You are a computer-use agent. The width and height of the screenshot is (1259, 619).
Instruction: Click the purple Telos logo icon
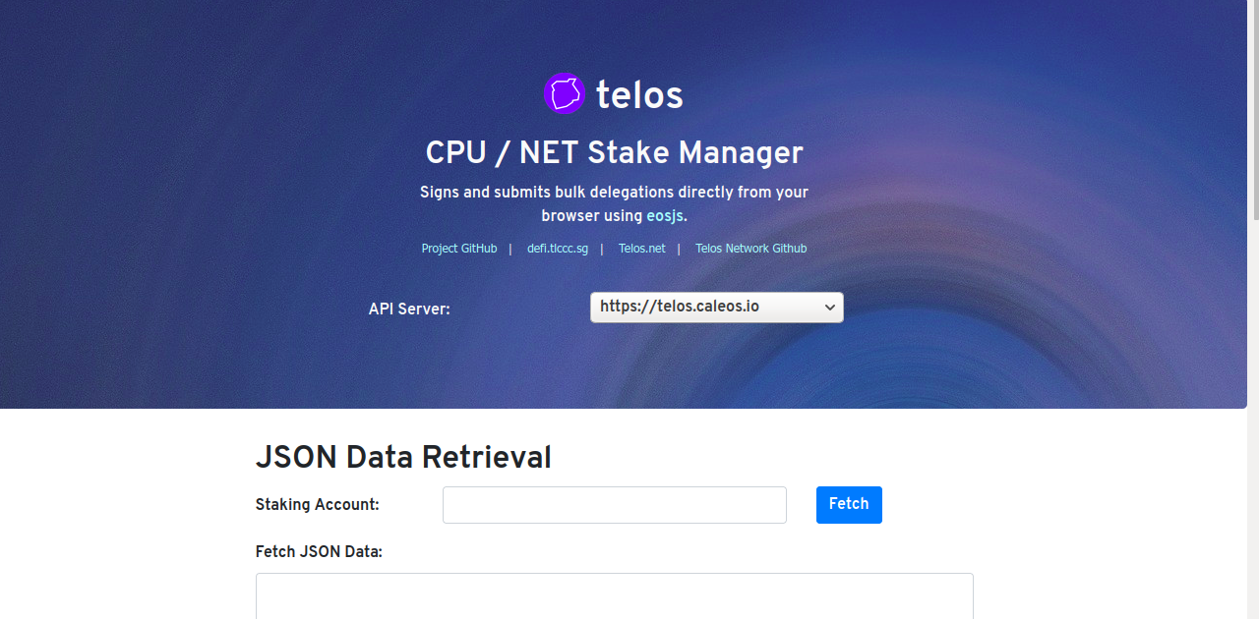coord(564,93)
